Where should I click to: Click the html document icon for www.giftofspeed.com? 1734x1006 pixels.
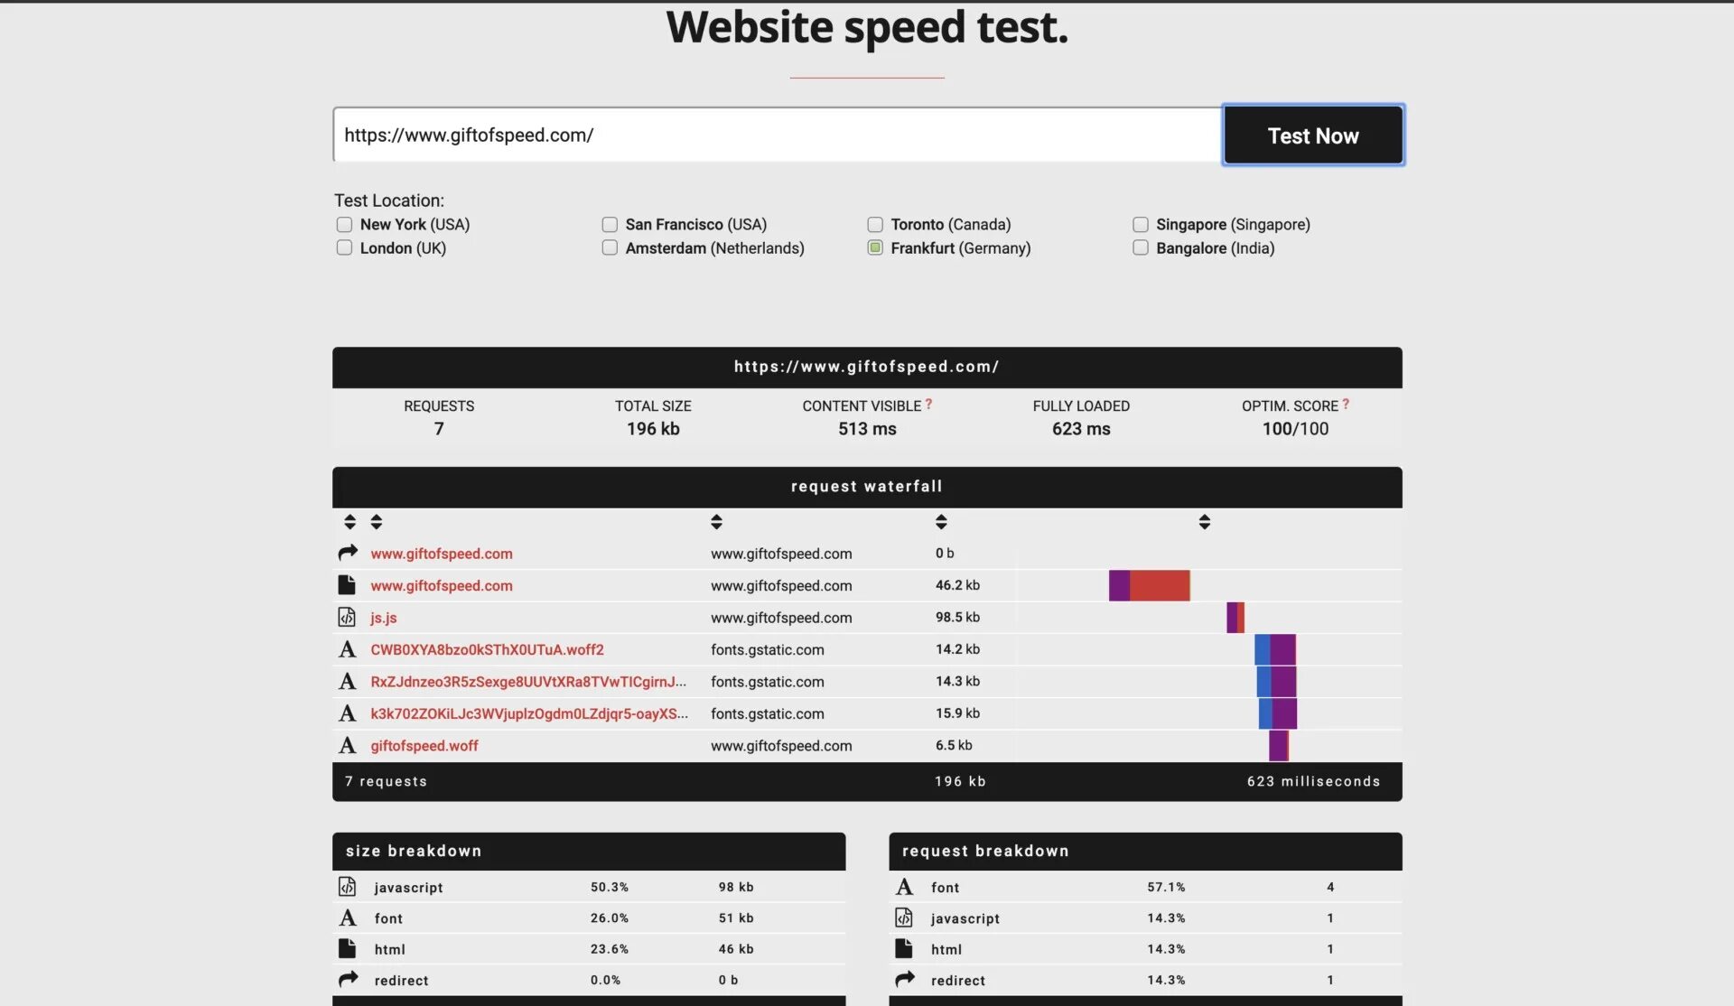click(x=347, y=585)
